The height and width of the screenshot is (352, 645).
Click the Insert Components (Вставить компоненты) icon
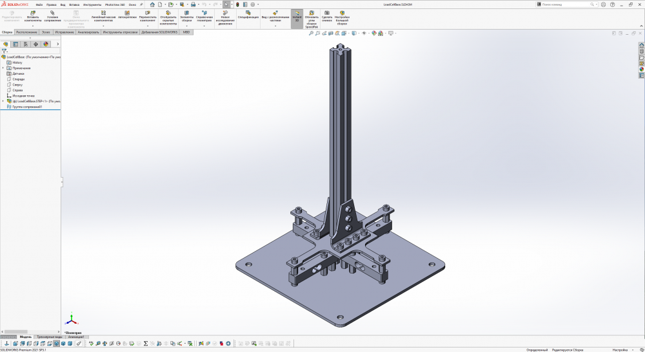33,12
